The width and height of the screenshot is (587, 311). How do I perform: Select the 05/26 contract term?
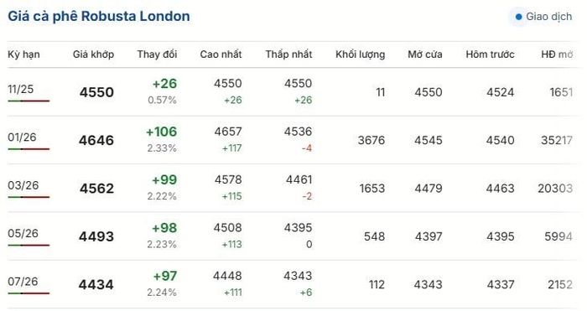[x=23, y=233]
